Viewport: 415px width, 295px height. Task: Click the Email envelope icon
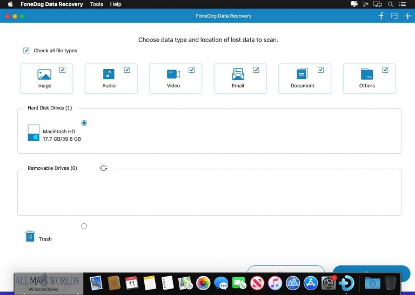pyautogui.click(x=238, y=74)
